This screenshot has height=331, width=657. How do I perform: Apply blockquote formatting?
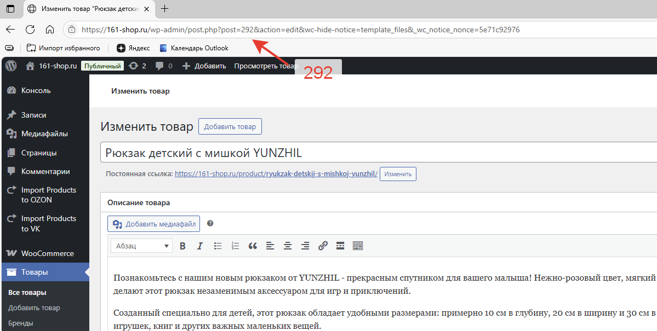tap(253, 246)
